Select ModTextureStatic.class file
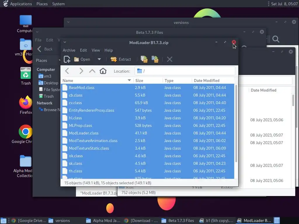The height and width of the screenshot is (224, 299). [x=147, y=148]
